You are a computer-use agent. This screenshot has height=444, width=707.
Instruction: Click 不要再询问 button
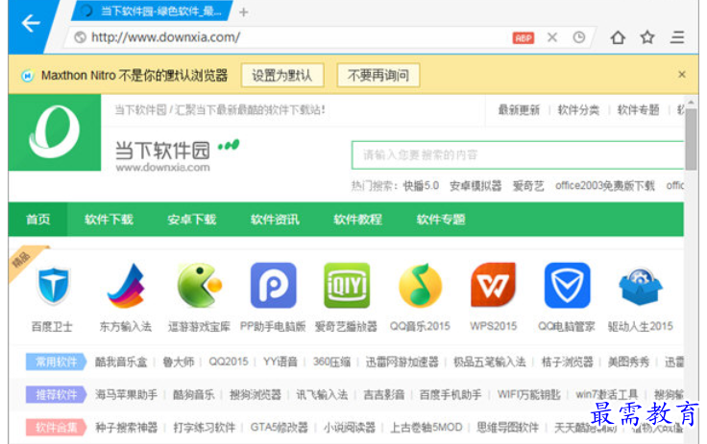(x=378, y=75)
